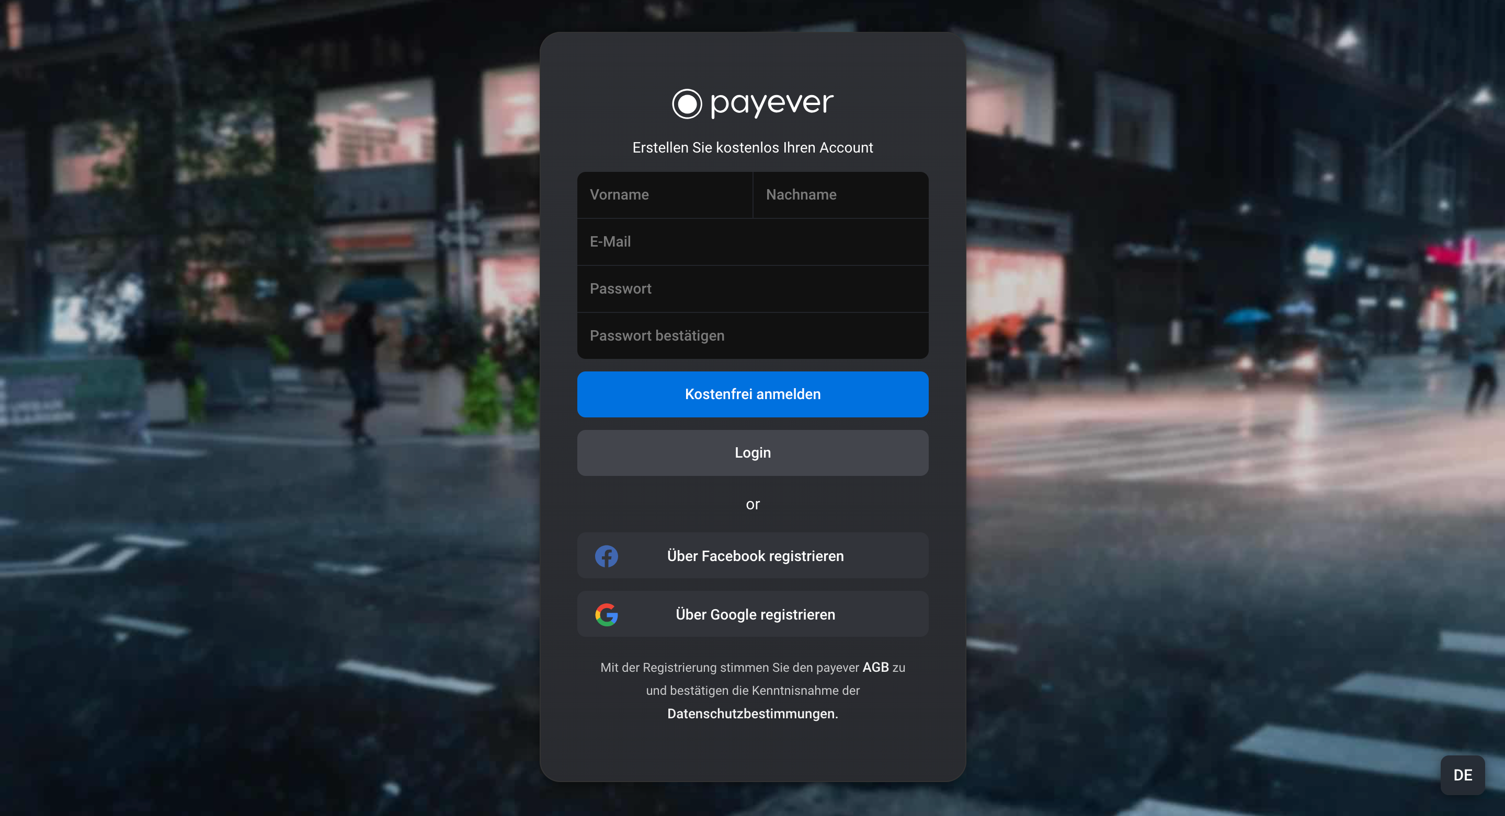This screenshot has width=1505, height=816.
Task: Click the payever logo
Action: point(752,103)
